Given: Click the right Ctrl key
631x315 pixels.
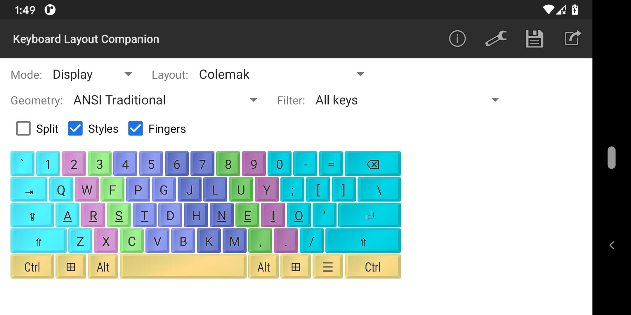Looking at the screenshot, I should coord(373,266).
